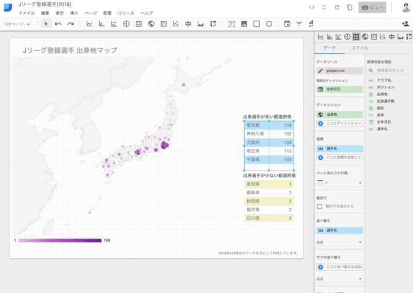Add a date range control
The height and width of the screenshot is (293, 413).
pyautogui.click(x=287, y=24)
